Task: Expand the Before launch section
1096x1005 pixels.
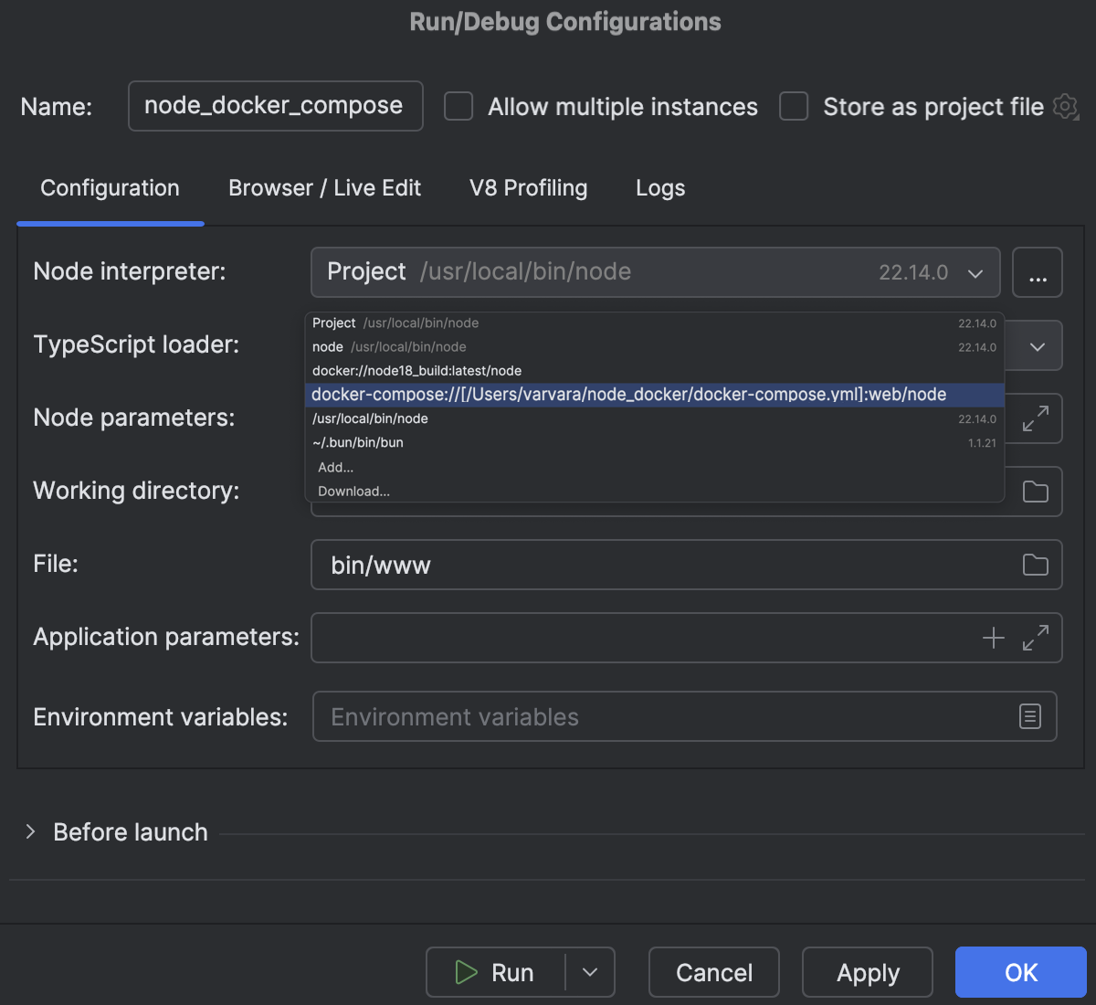Action: click(x=30, y=831)
